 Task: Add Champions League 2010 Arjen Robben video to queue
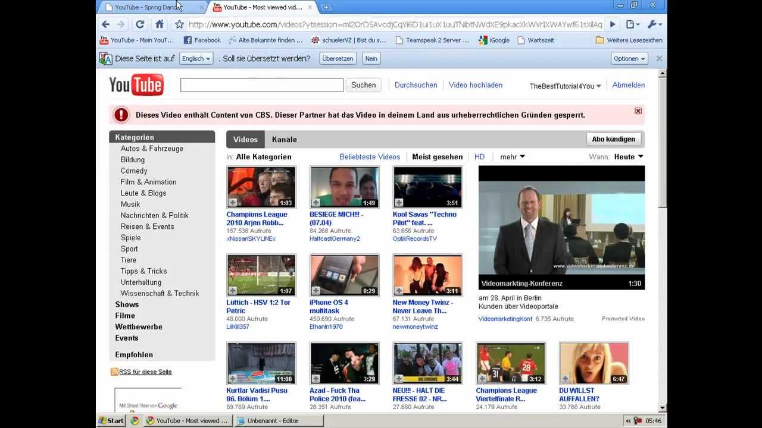coord(233,203)
